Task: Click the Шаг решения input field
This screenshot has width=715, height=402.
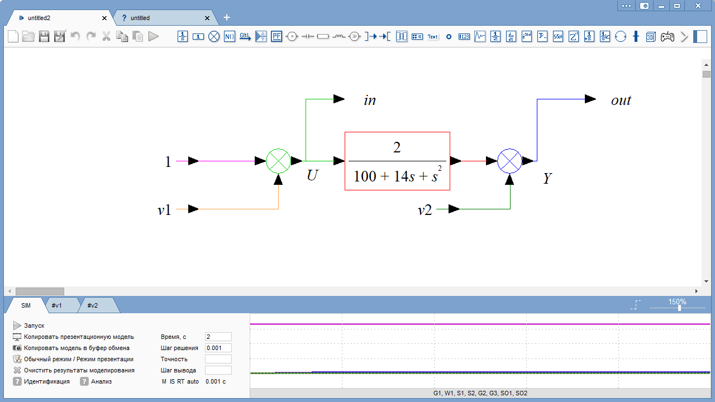Action: pyautogui.click(x=218, y=348)
